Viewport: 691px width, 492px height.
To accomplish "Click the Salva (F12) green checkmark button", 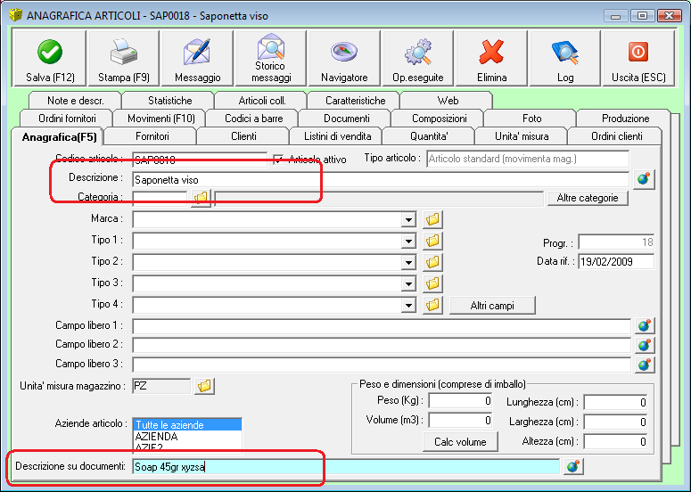I will pos(50,58).
